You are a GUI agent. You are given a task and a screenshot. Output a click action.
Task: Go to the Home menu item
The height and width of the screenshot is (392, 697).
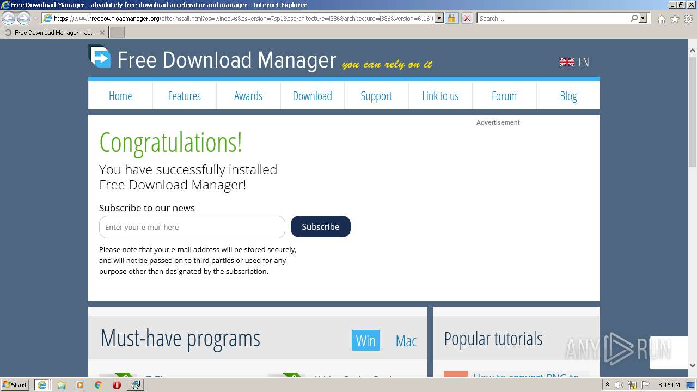(x=120, y=96)
